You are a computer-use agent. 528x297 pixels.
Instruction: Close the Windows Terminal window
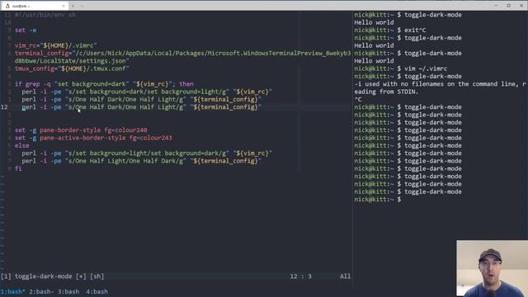(521, 6)
